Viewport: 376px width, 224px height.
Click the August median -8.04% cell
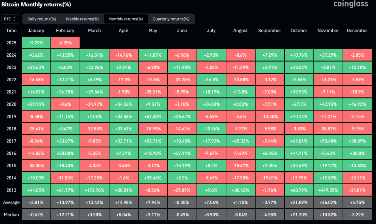[241, 215]
